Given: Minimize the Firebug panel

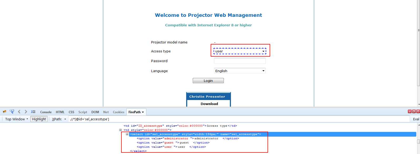Looking at the screenshot, I should point(409,112).
